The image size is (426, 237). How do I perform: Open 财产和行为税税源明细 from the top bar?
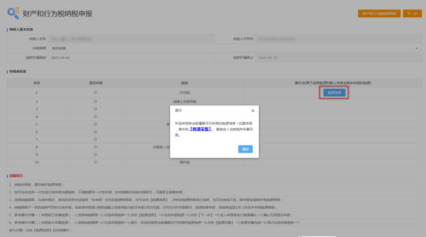(x=379, y=13)
